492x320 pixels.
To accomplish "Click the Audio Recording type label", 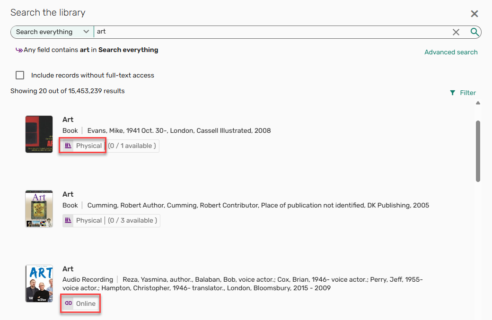I will pos(88,279).
